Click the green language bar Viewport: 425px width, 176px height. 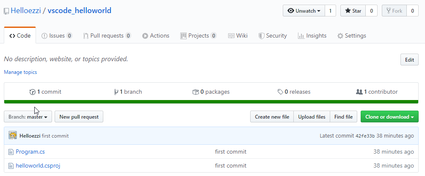tap(211, 102)
